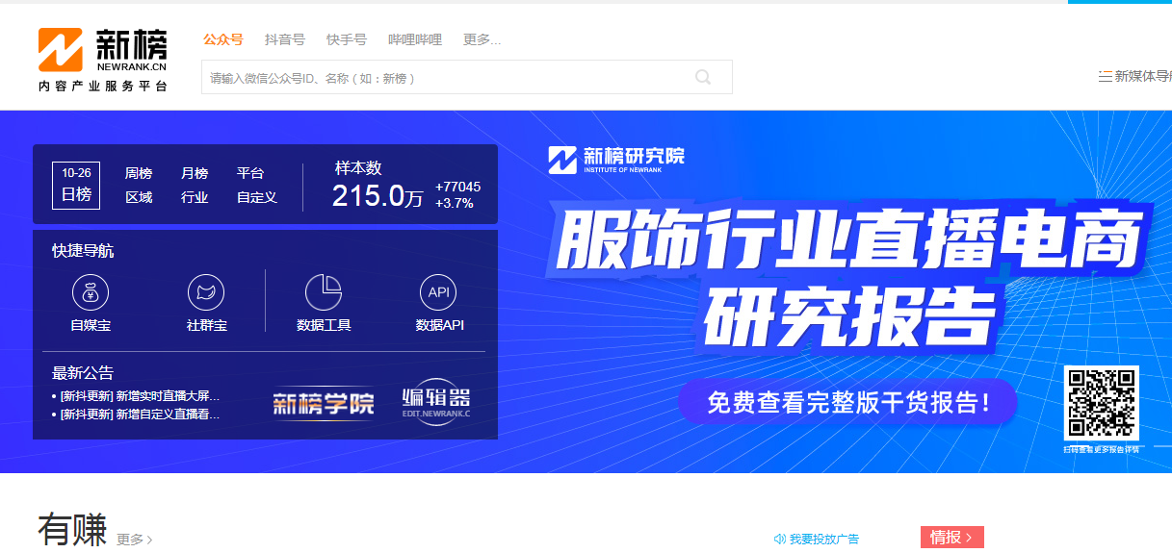The height and width of the screenshot is (553, 1172).
Task: Click the 免费查看完整版干货报告 button
Action: (x=847, y=402)
